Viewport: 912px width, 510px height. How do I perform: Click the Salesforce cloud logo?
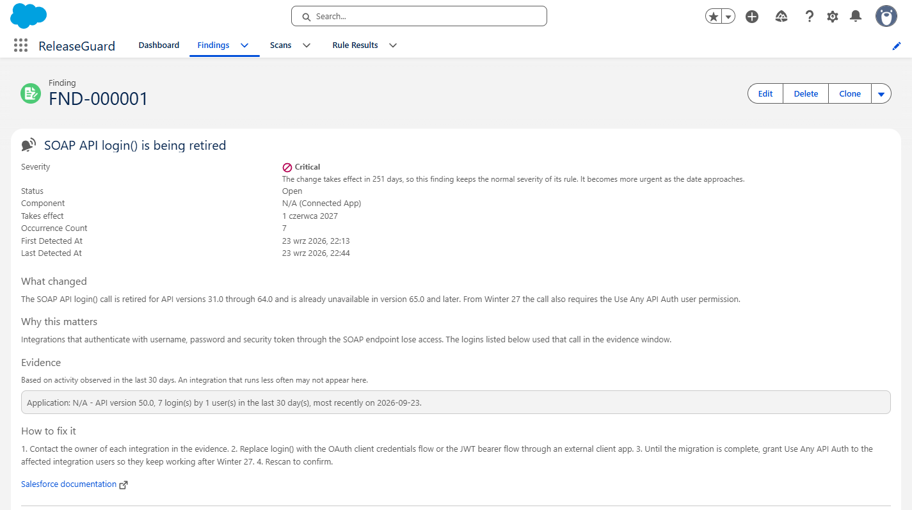coord(29,15)
